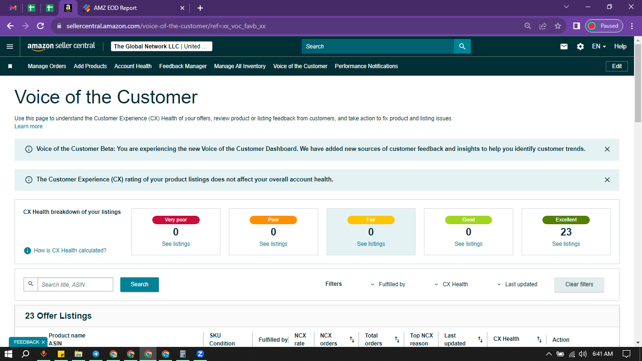Click the orange Poor badge
This screenshot has height=361, width=642.
274,220
